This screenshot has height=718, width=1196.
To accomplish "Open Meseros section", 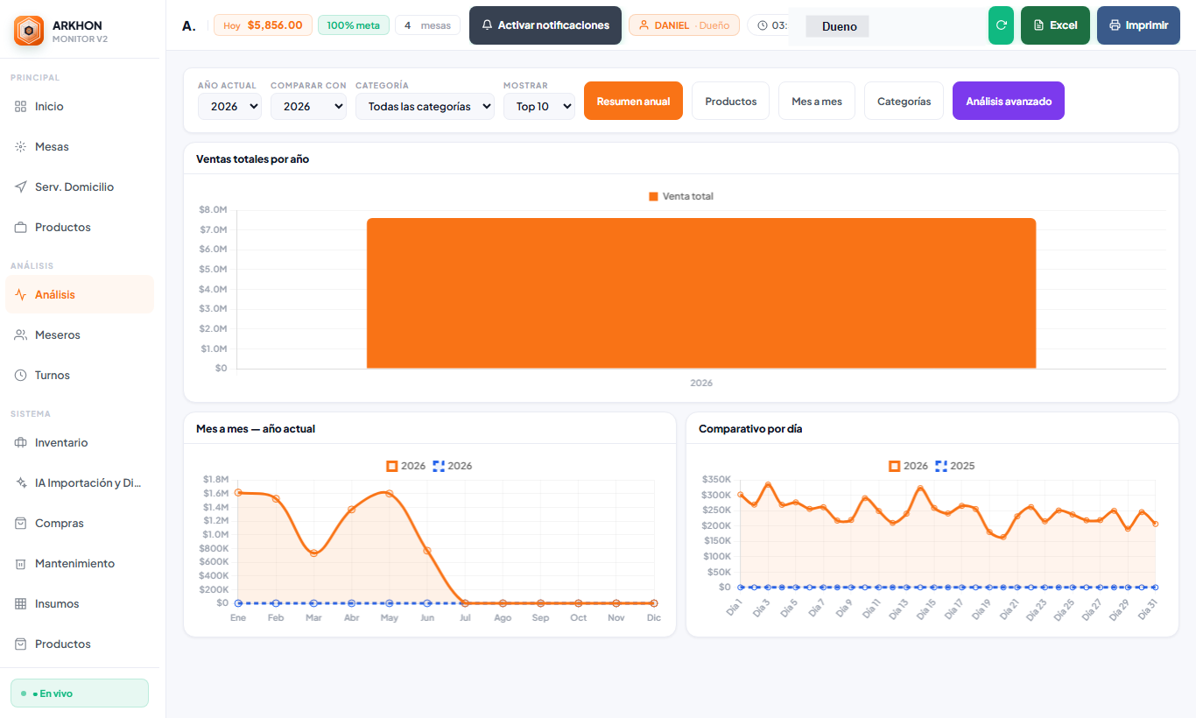I will click(x=80, y=334).
